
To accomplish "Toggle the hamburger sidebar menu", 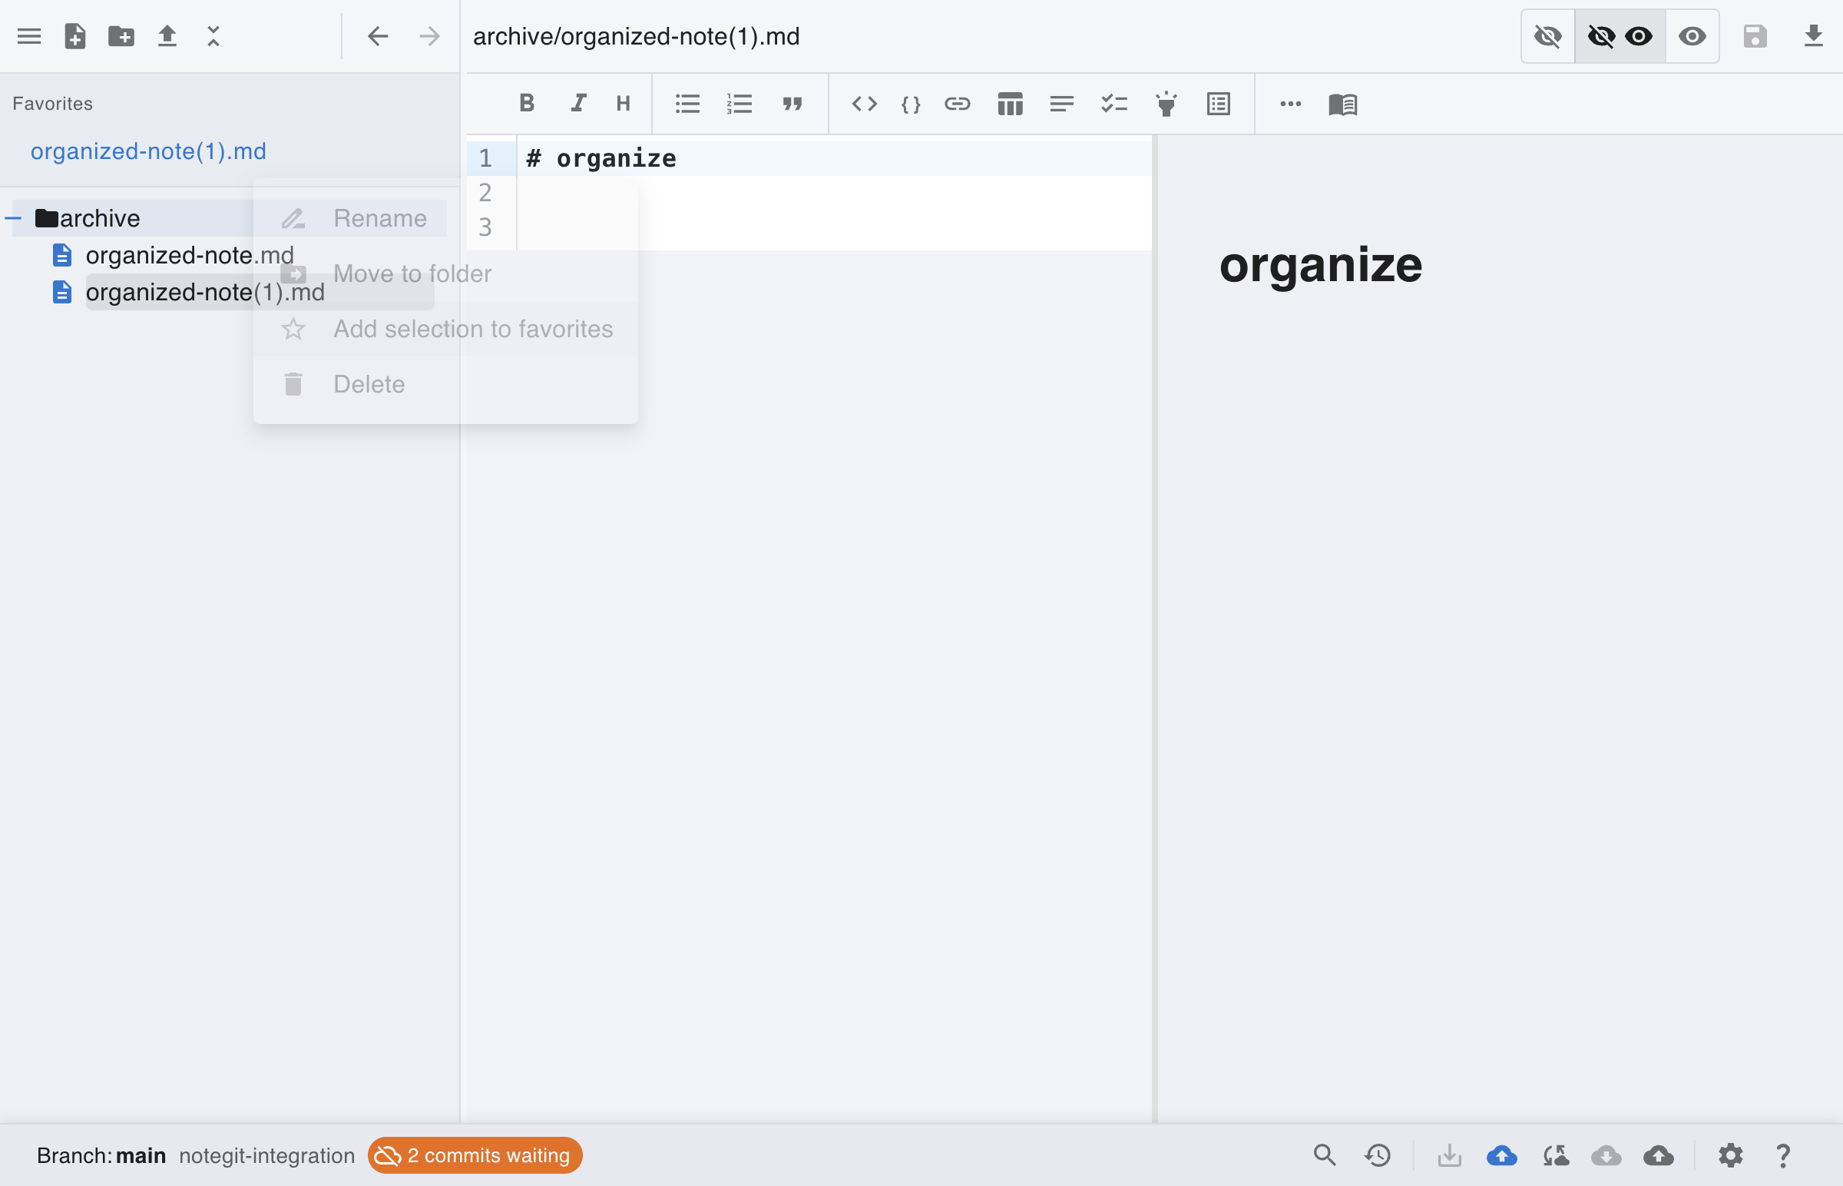I will (29, 36).
